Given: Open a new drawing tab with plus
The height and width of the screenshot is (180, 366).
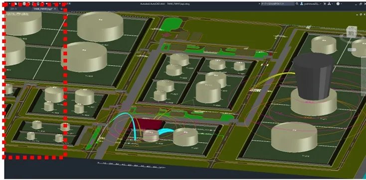Looking at the screenshot, I should pyautogui.click(x=62, y=9).
